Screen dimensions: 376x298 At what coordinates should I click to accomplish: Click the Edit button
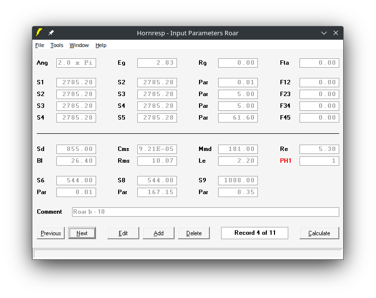(x=123, y=233)
